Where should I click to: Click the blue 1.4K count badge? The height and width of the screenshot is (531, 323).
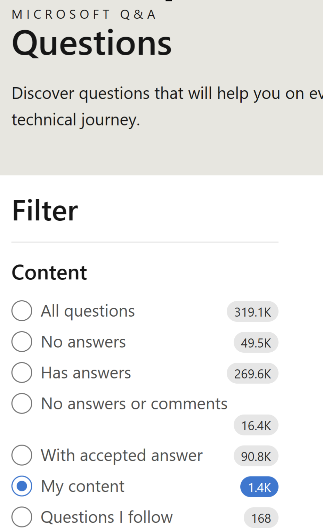(x=259, y=487)
